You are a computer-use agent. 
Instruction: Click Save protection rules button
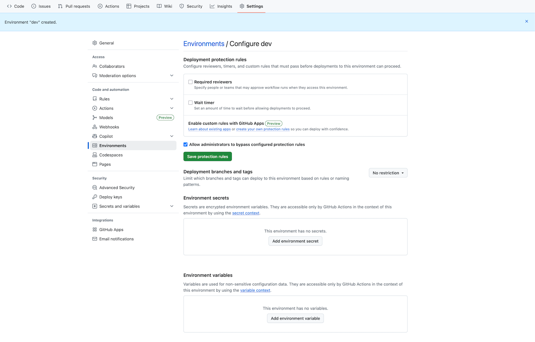[208, 157]
